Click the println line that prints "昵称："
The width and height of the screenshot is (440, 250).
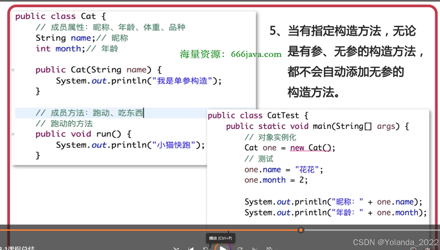click(x=333, y=202)
